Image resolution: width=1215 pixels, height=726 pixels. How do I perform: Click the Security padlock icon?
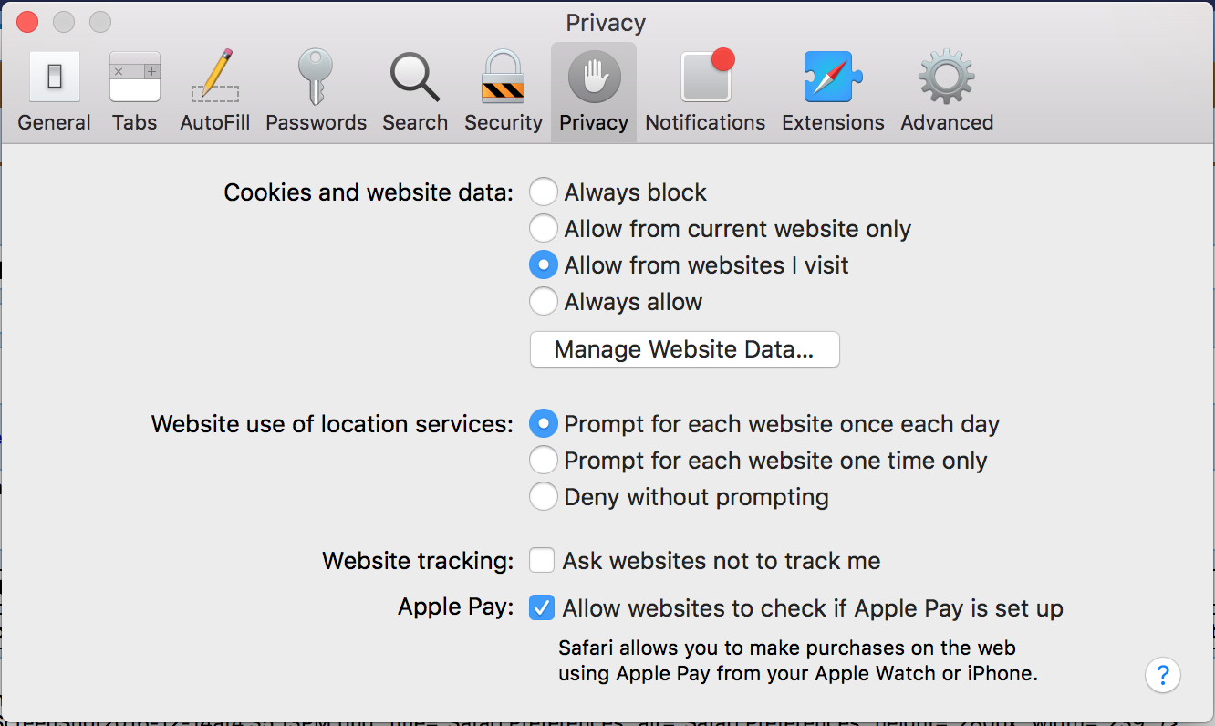pos(504,91)
